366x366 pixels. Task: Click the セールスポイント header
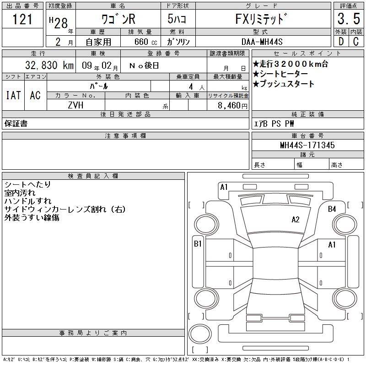pyautogui.click(x=307, y=53)
